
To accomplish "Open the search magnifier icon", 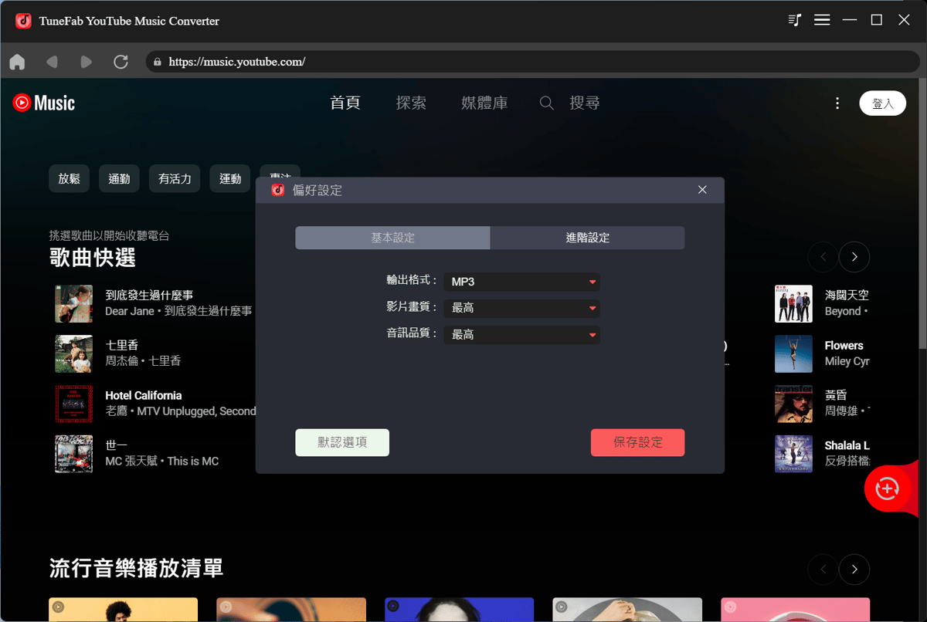I will pyautogui.click(x=546, y=102).
